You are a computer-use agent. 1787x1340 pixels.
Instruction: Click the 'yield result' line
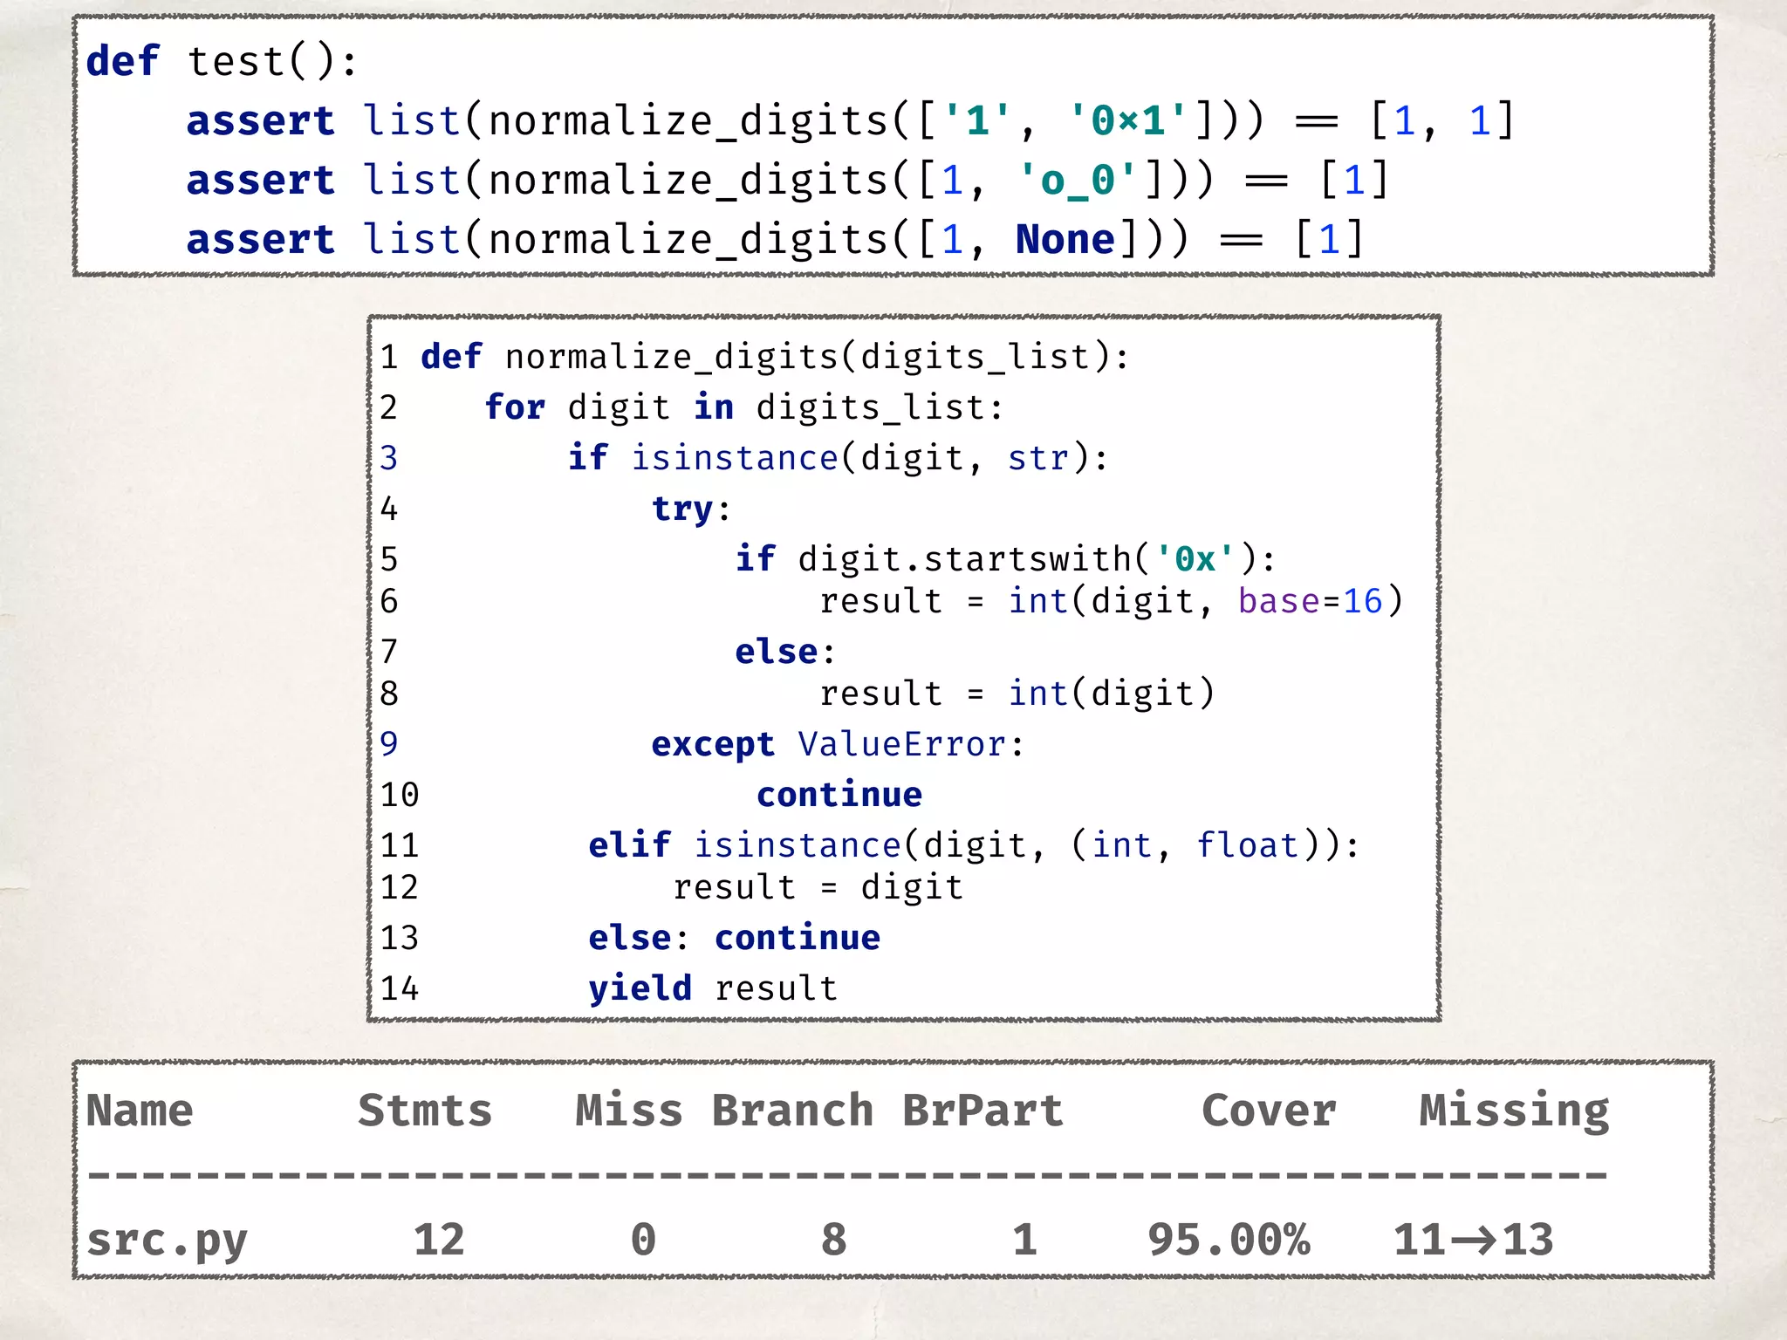coord(713,988)
